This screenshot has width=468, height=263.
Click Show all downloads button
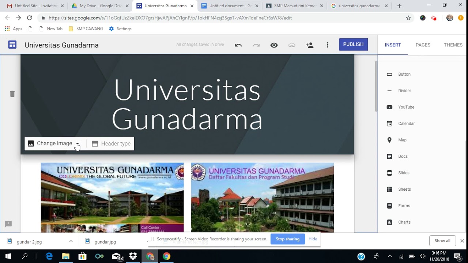pos(442,241)
